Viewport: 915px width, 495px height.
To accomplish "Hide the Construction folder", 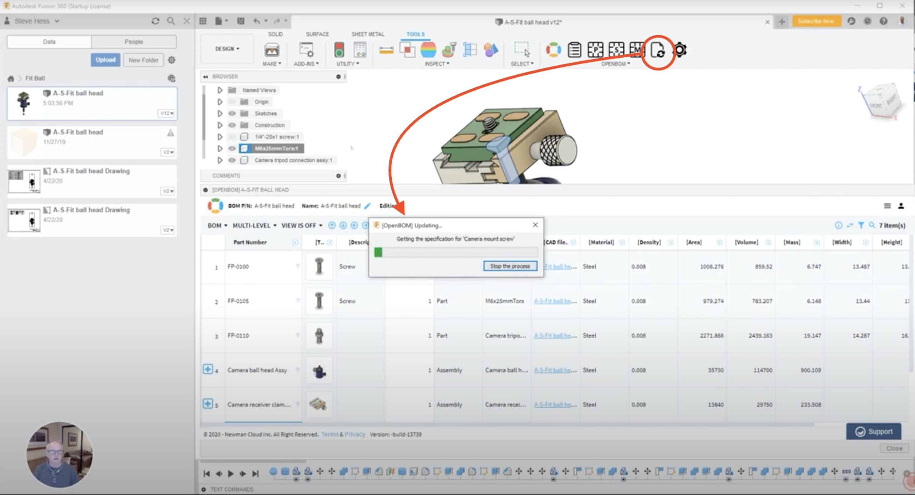I will [232, 125].
